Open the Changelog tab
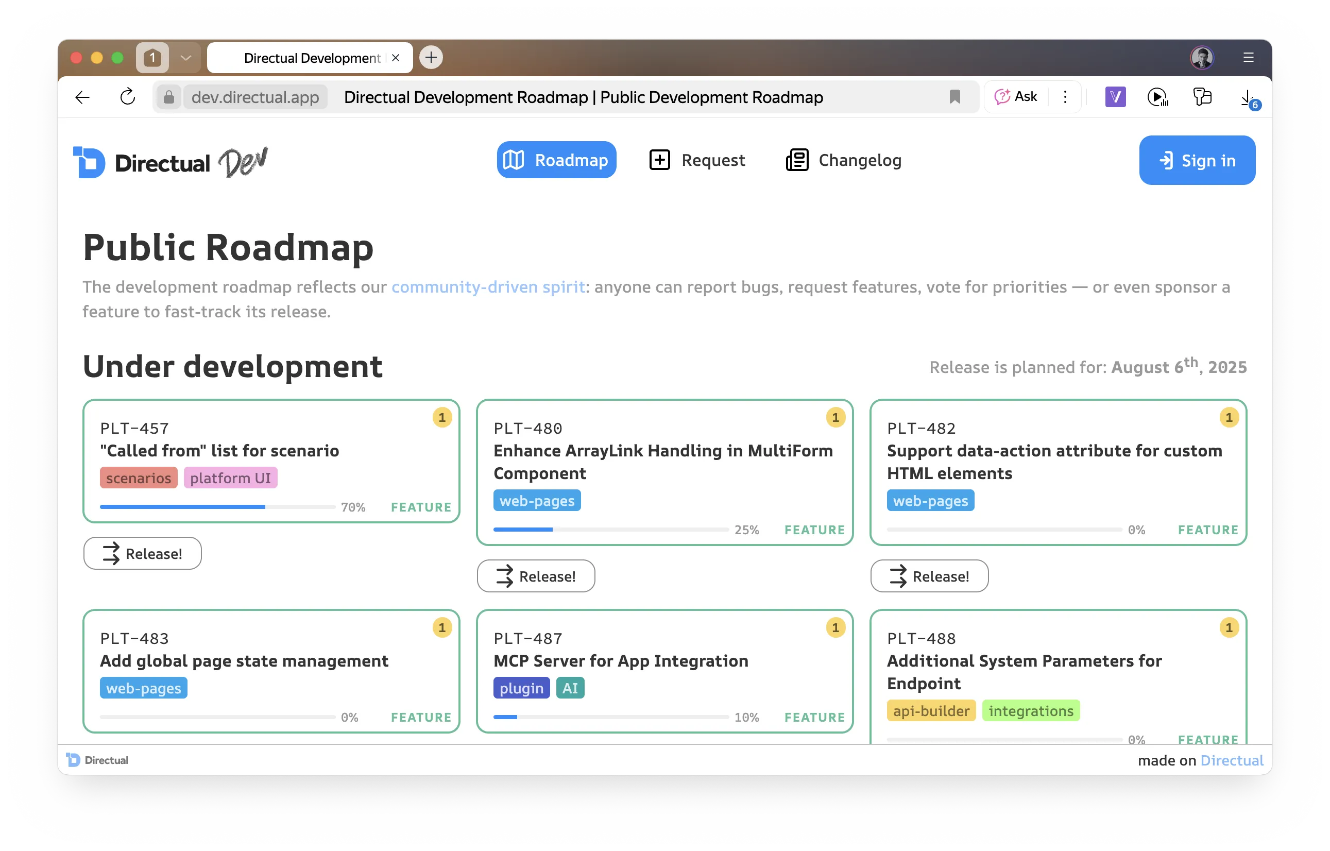The height and width of the screenshot is (851, 1330). 843,160
